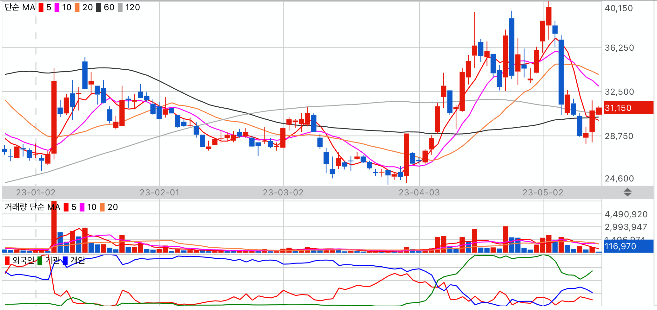Click the 24,600 price axis label
The height and width of the screenshot is (310, 657).
(x=620, y=179)
